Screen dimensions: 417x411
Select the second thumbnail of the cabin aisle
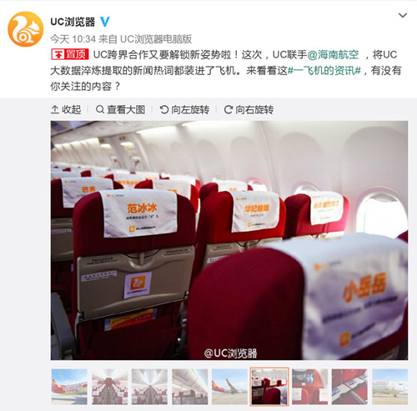109,387
